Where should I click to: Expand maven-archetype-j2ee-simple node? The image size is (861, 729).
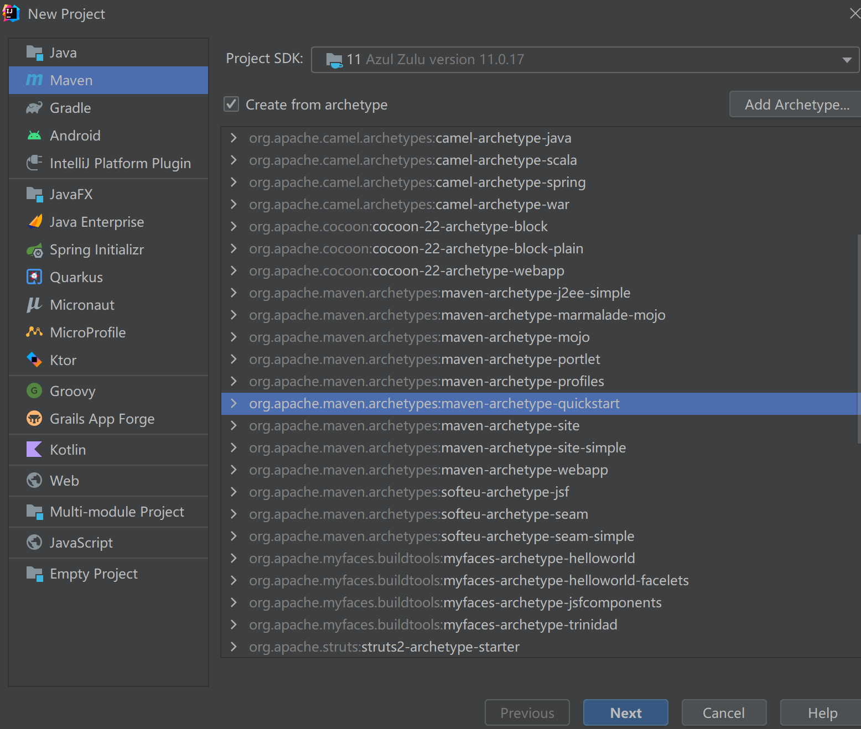pyautogui.click(x=234, y=293)
